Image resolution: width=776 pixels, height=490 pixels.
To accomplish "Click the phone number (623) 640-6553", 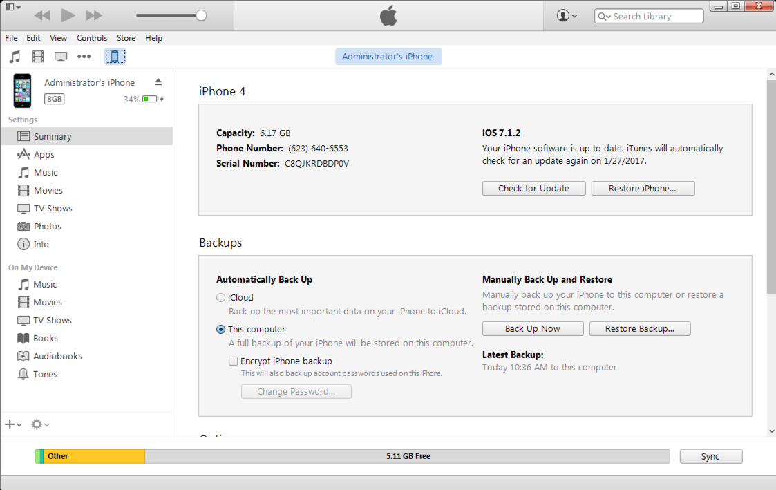I will [x=319, y=149].
